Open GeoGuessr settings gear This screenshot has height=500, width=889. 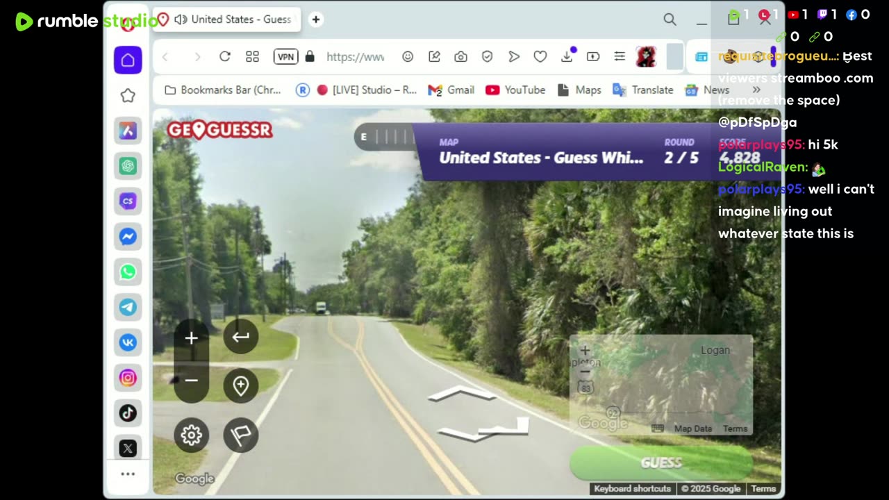(191, 435)
